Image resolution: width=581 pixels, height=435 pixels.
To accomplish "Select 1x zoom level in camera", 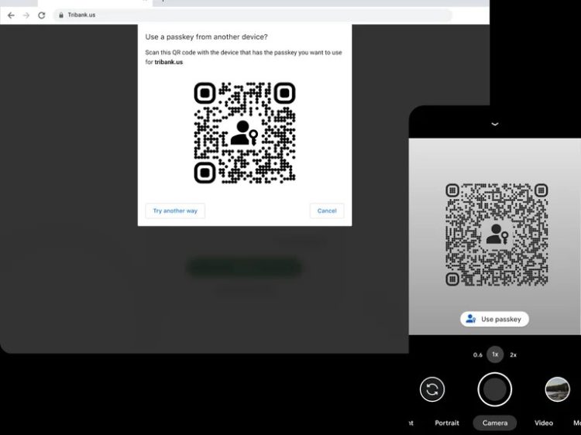I will (x=495, y=355).
